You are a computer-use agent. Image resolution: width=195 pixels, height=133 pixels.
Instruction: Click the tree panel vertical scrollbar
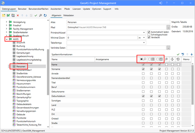click(x=48, y=72)
